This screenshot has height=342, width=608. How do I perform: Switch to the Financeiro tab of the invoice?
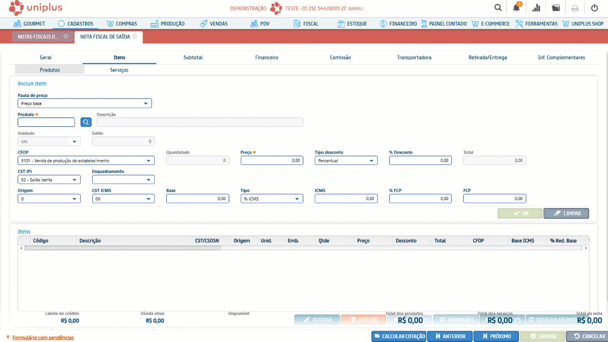[266, 57]
